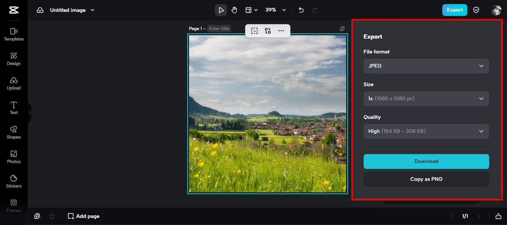Undo the last action
The image size is (507, 225).
pos(301,10)
